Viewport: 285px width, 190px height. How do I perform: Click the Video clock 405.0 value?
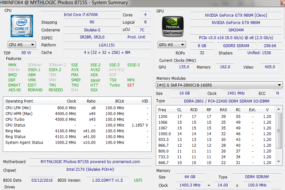pos(270,67)
